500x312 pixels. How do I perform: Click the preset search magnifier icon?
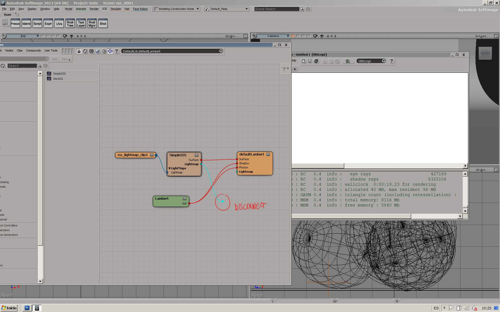click(x=39, y=66)
